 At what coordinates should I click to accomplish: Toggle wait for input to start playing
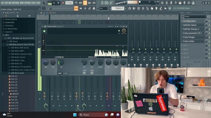[80, 3]
